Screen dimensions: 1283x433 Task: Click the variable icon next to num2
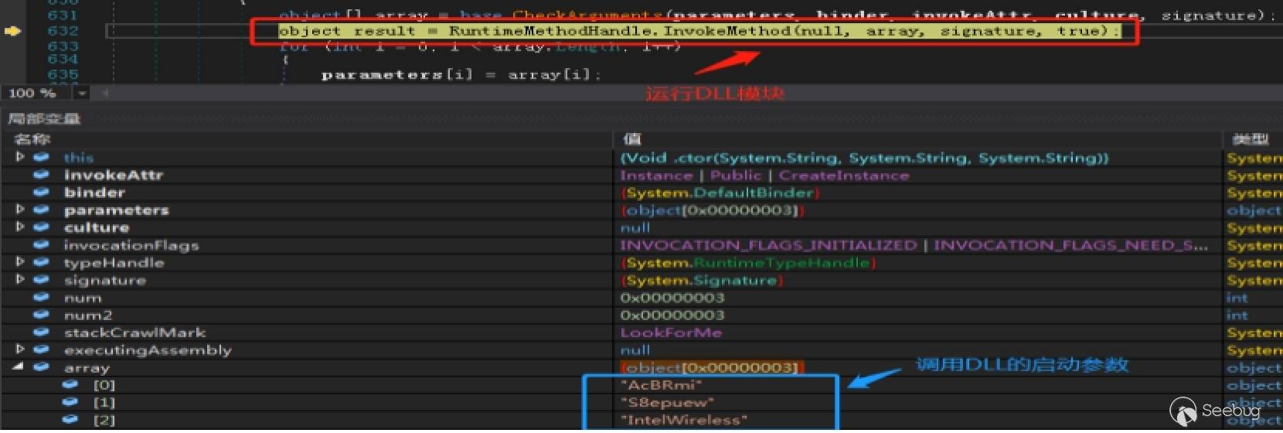(x=42, y=315)
